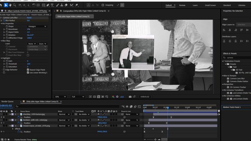The width and height of the screenshot is (251, 141).
Task: Click the Effects & Presets search field
Action: click(x=237, y=58)
